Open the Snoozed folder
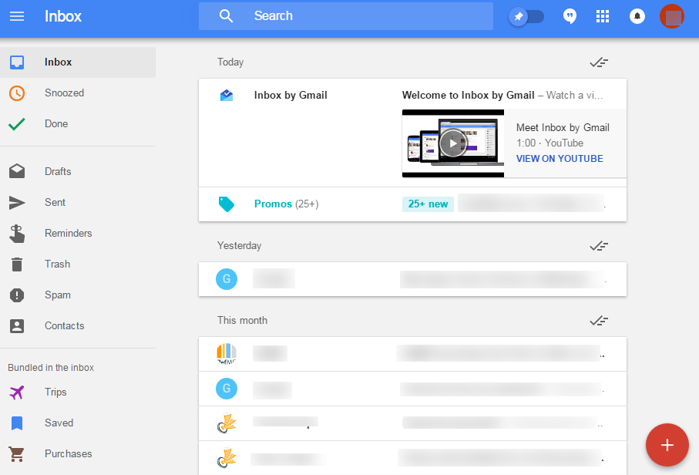The width and height of the screenshot is (699, 475). point(64,93)
